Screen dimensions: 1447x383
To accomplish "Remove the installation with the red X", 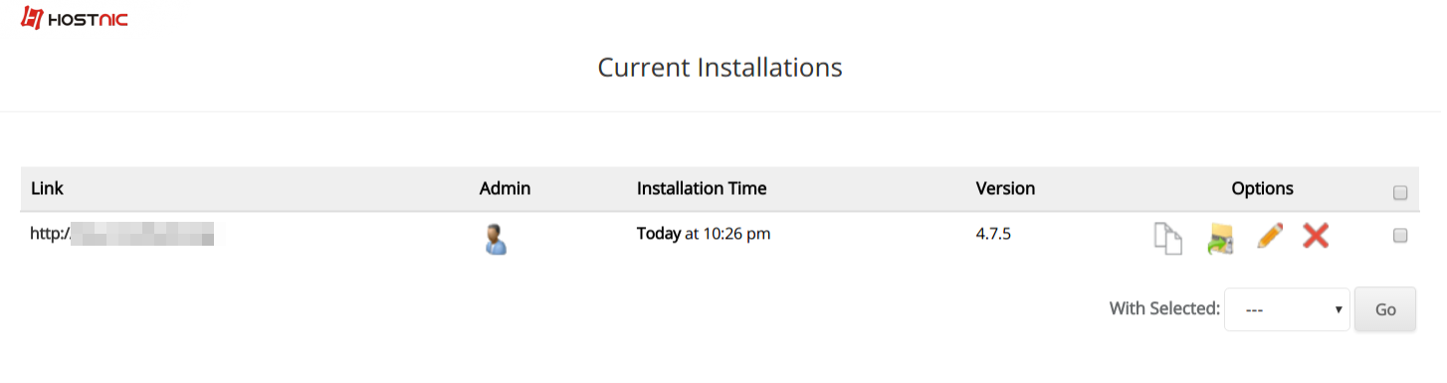I will (x=1316, y=236).
